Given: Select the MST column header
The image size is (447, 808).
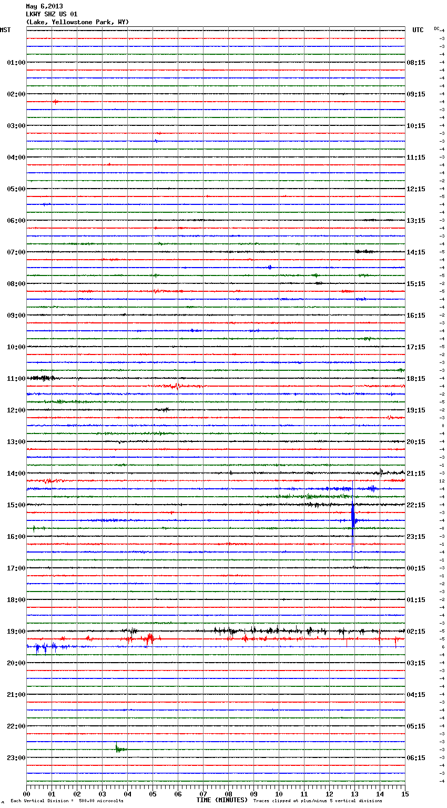Looking at the screenshot, I should pyautogui.click(x=5, y=30).
